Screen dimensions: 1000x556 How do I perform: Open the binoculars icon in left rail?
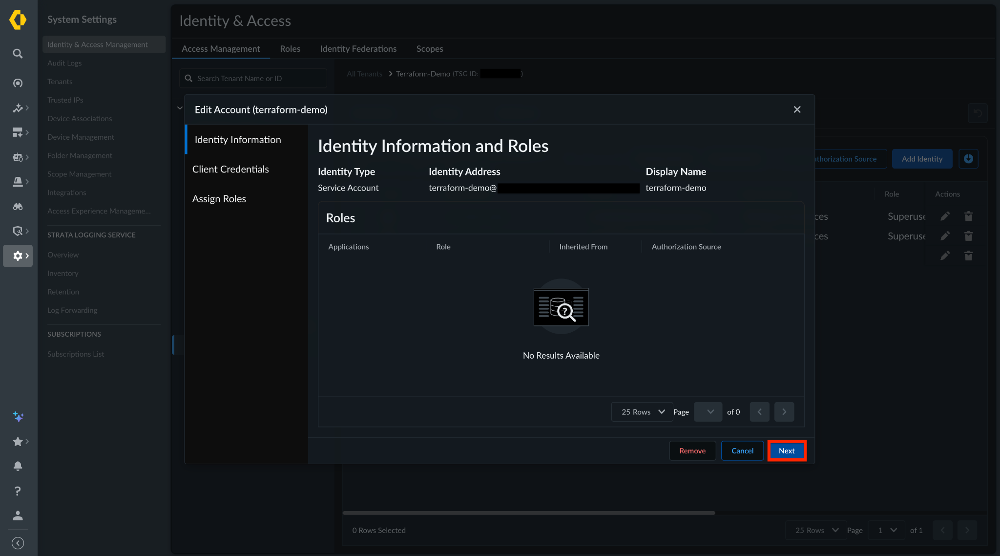pos(18,206)
